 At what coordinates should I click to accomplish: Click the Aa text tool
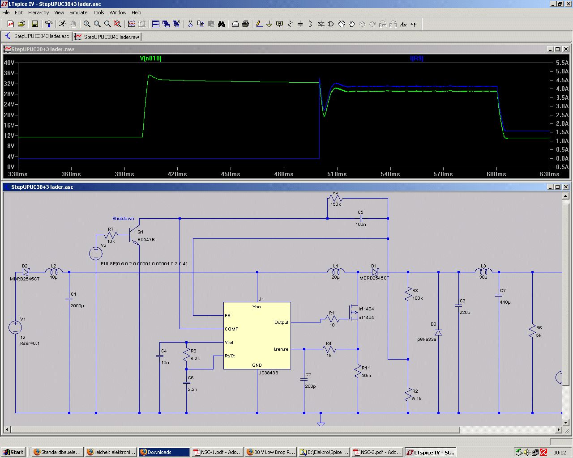(403, 24)
